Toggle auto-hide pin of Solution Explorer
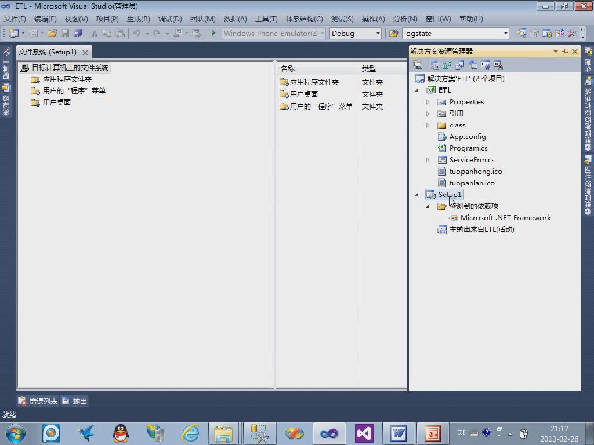 click(566, 52)
